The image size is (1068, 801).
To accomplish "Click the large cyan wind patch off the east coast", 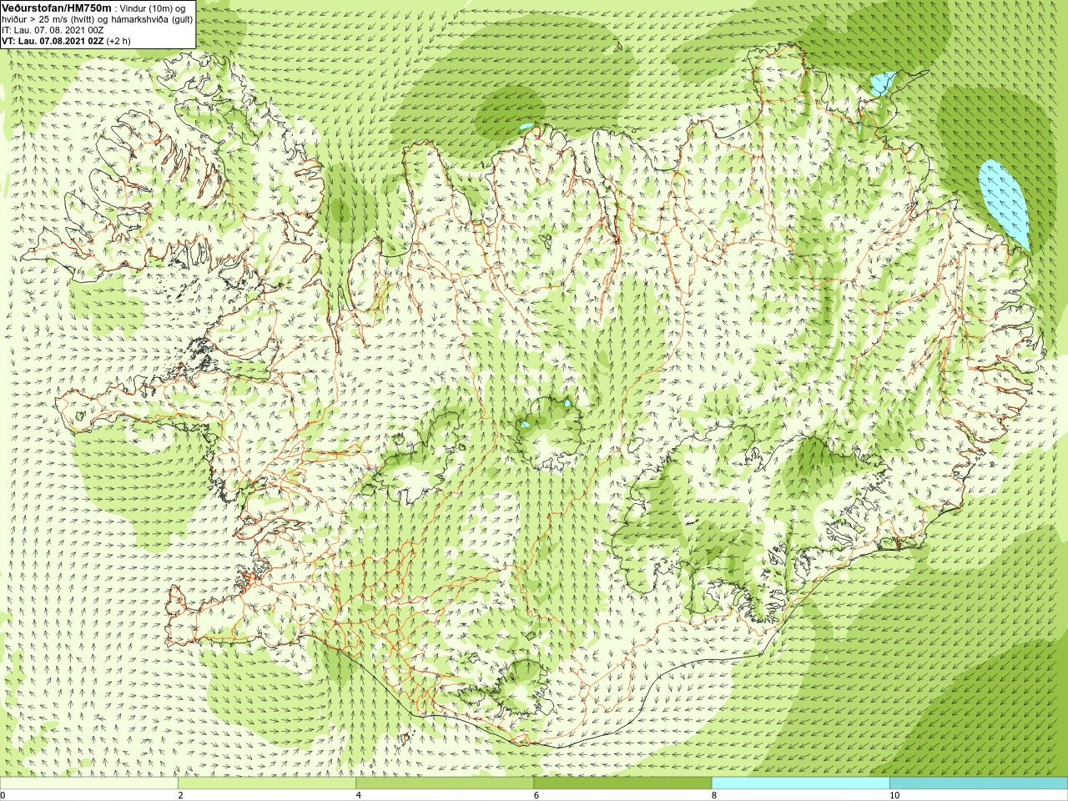I will point(1005,204).
